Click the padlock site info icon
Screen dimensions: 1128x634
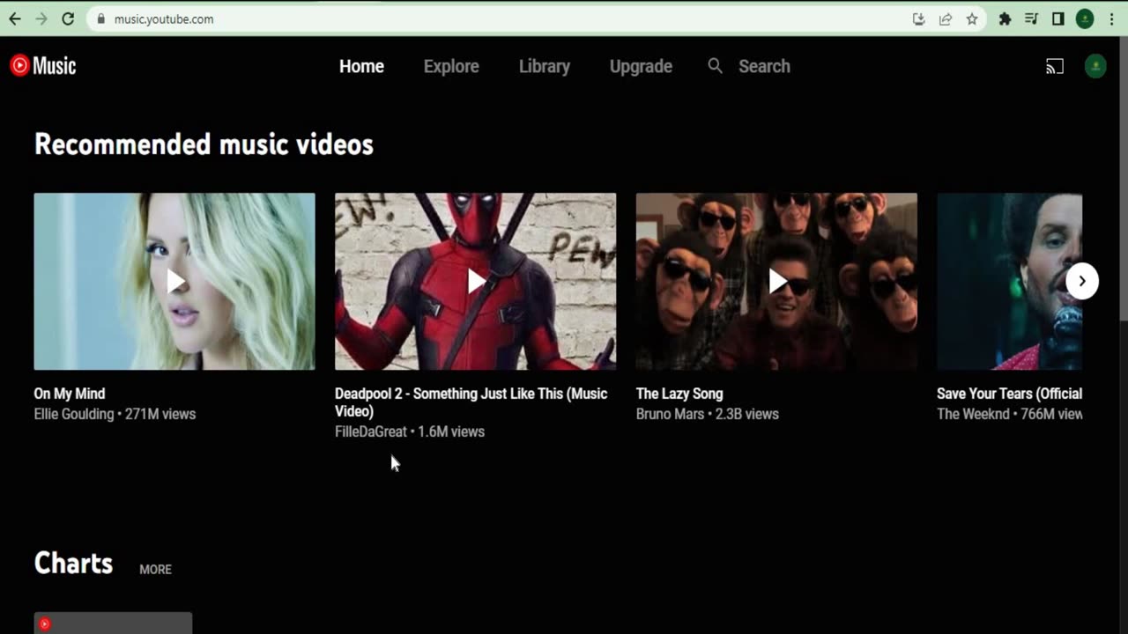pos(100,18)
